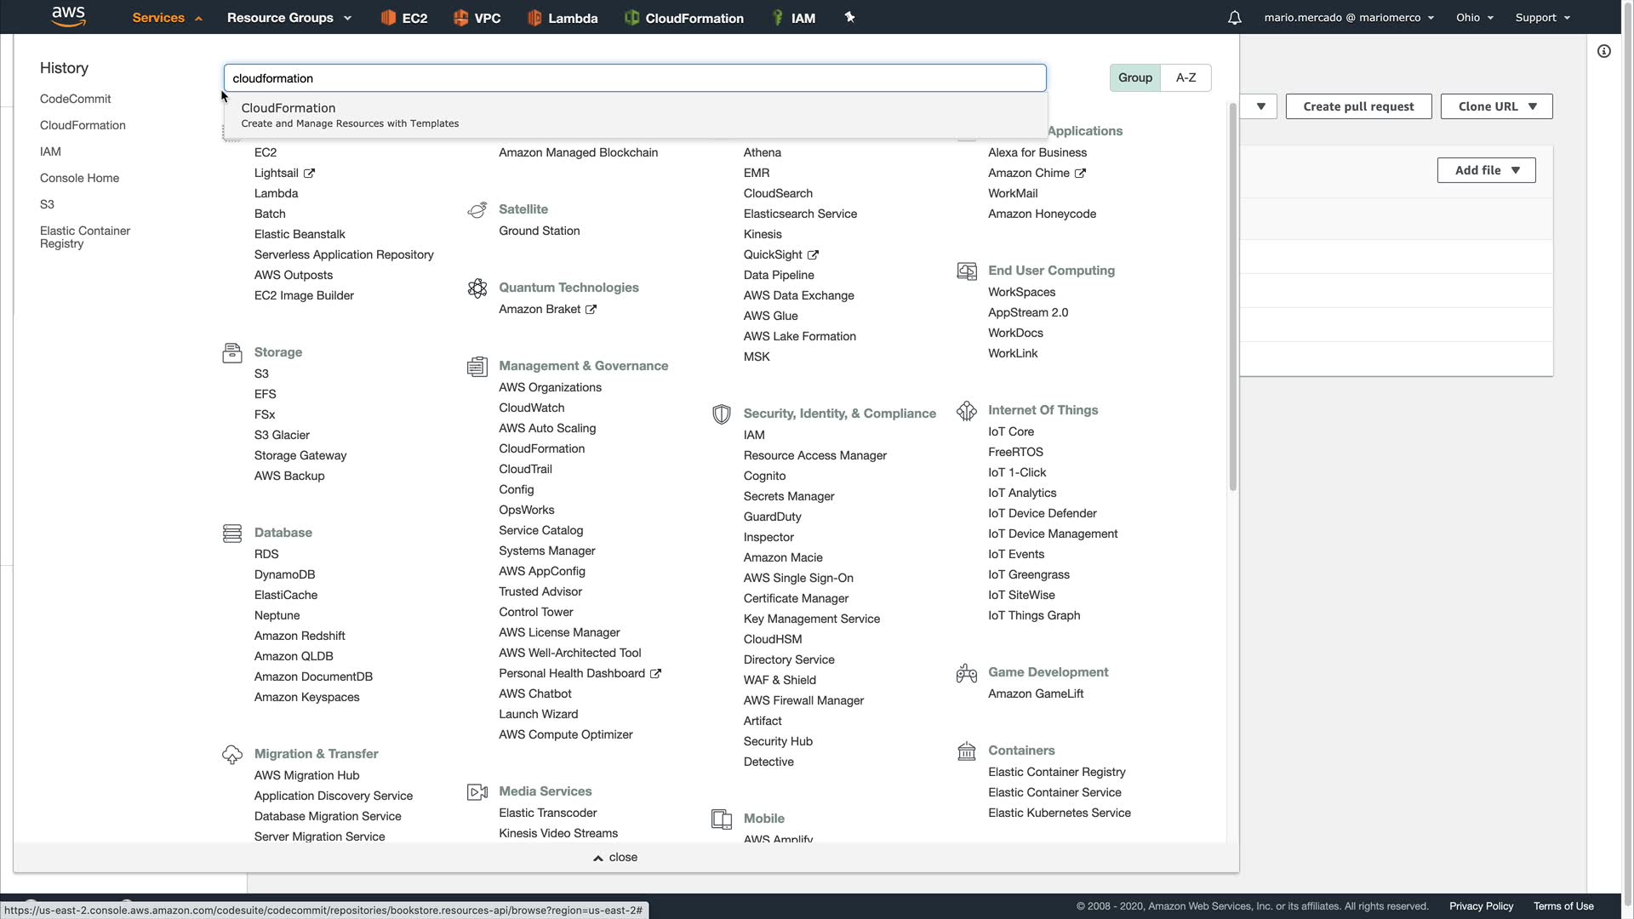Viewport: 1634px width, 919px height.
Task: Click the info circle icon at right
Action: [1604, 51]
